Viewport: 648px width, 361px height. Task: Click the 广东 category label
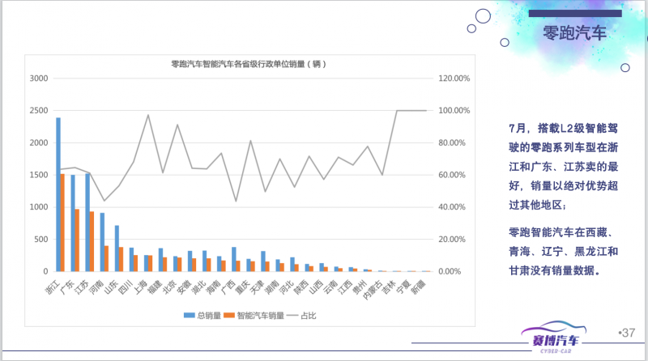click(67, 287)
